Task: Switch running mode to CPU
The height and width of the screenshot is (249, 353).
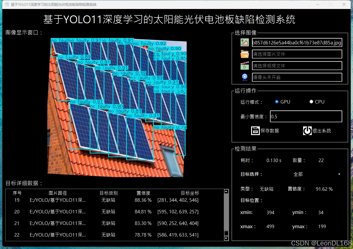Action: click(311, 101)
